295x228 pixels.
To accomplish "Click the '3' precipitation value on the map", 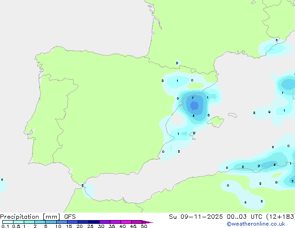I will 292,181.
